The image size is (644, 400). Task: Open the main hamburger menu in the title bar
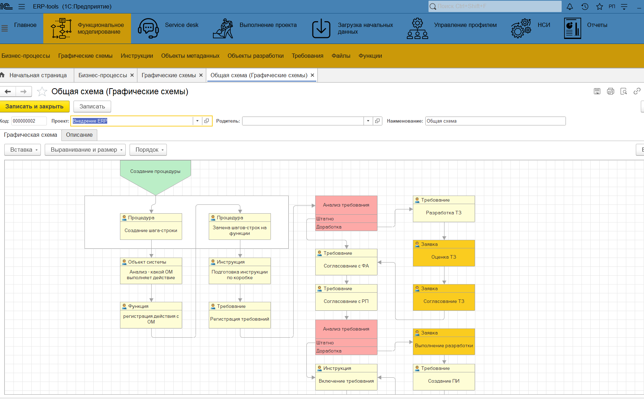[x=22, y=6]
